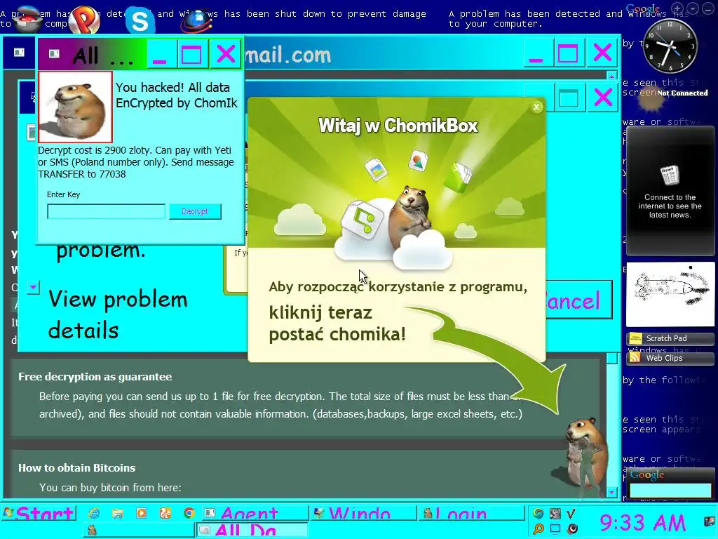Viewport: 718px width, 539px height.
Task: Click the hamster picture in ransom window
Action: (75, 107)
